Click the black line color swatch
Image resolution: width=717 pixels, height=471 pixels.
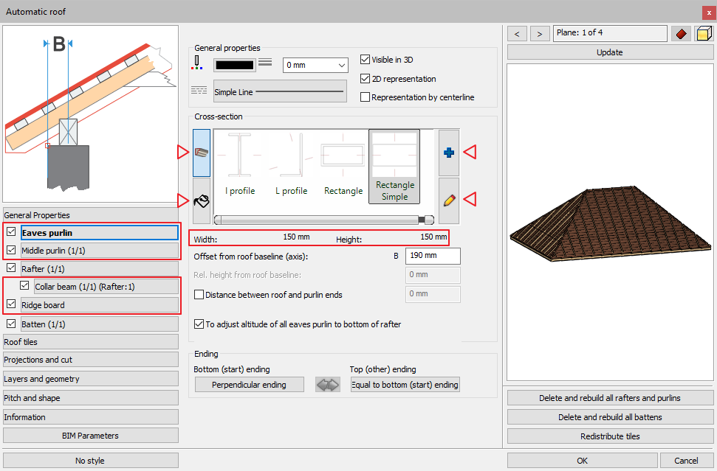coord(234,65)
